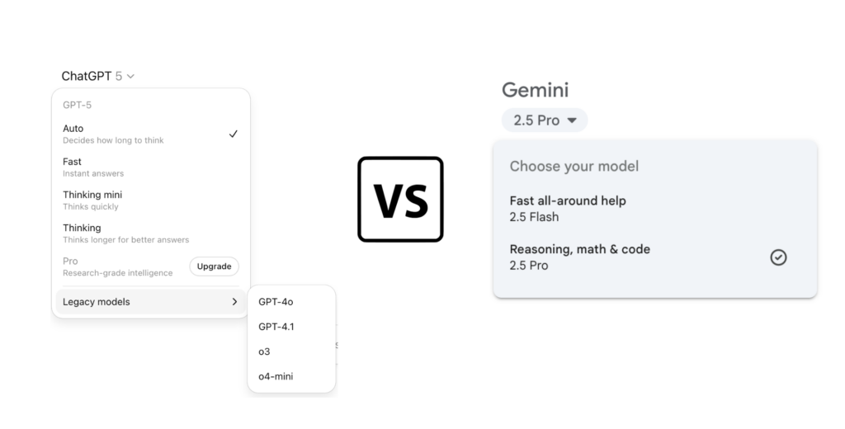Select GPT-4o legacy model
The width and height of the screenshot is (845, 429).
[276, 302]
